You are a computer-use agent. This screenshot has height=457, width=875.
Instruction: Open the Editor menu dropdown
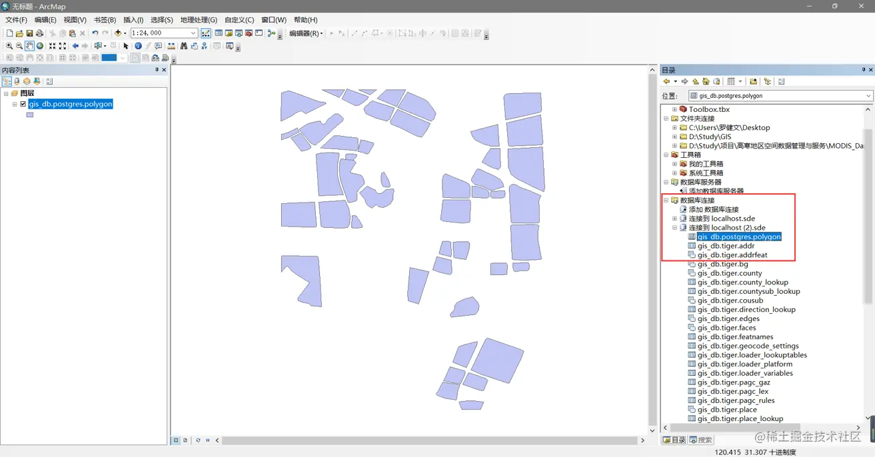click(x=306, y=33)
